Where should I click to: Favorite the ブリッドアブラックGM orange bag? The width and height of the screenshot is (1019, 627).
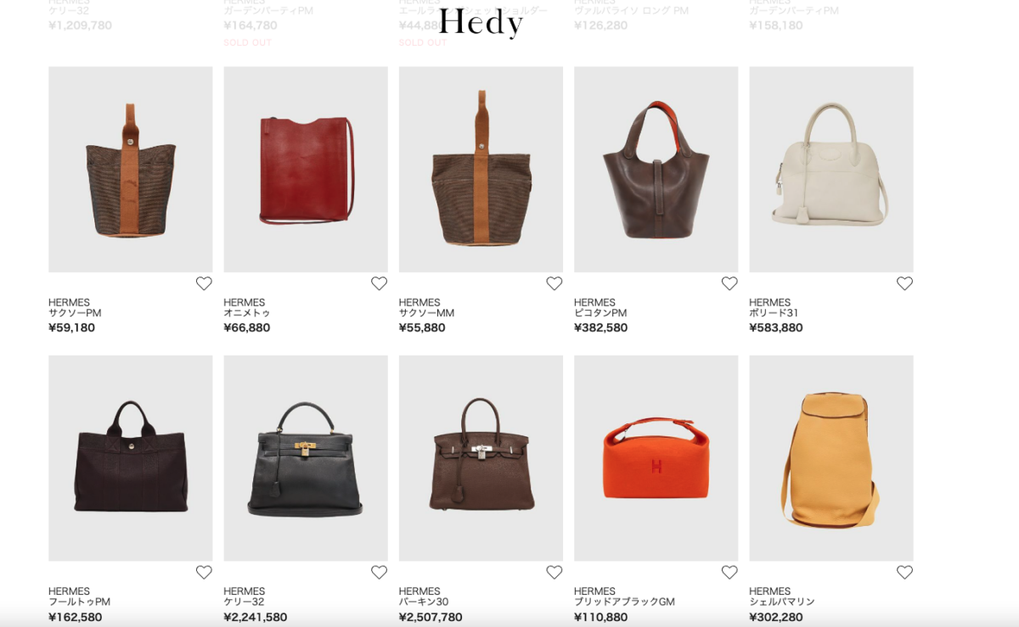click(x=729, y=572)
